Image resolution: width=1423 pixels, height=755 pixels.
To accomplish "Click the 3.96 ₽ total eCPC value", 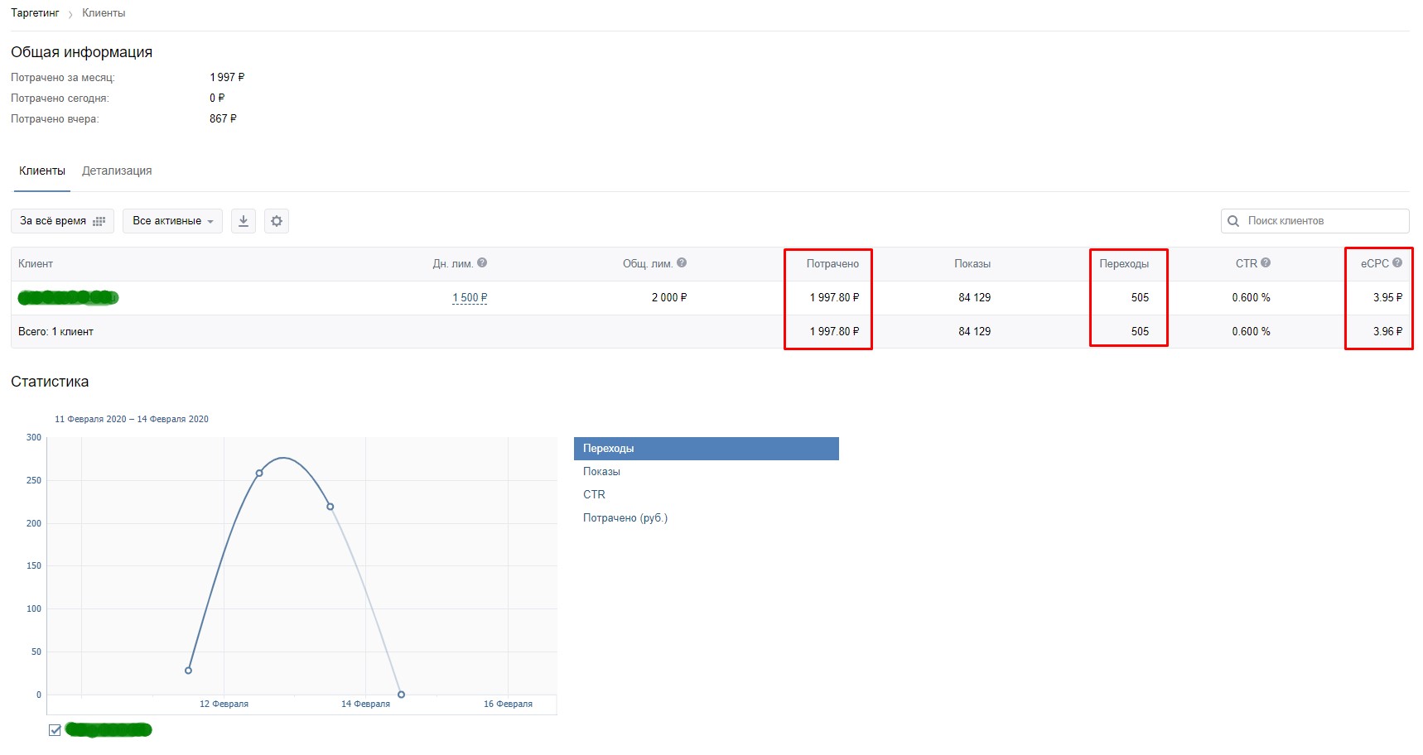I will pos(1388,331).
